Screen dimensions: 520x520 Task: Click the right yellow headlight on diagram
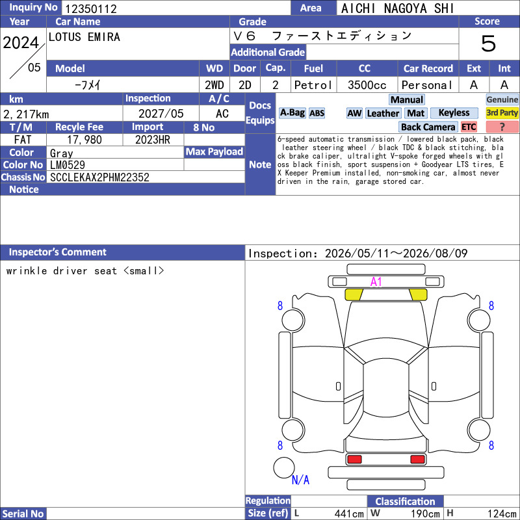418,294
